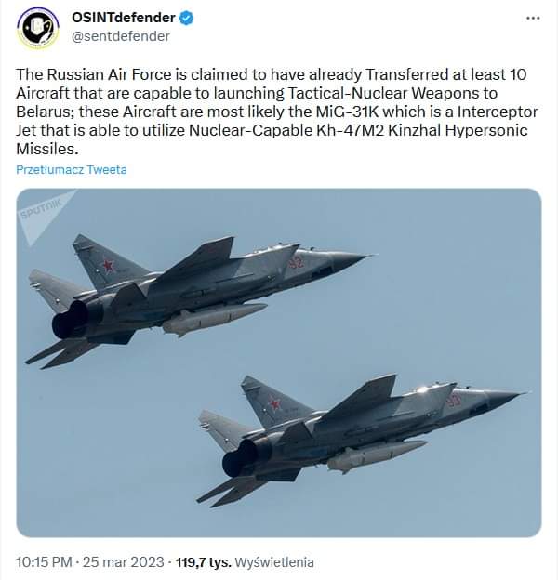The image size is (558, 580).
Task: Click the blue verified badge
Action: [x=186, y=18]
